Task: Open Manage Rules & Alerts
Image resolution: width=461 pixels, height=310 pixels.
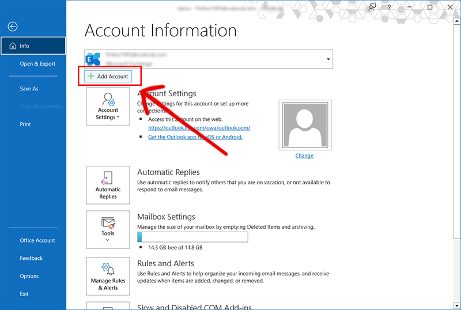Action: [x=108, y=277]
